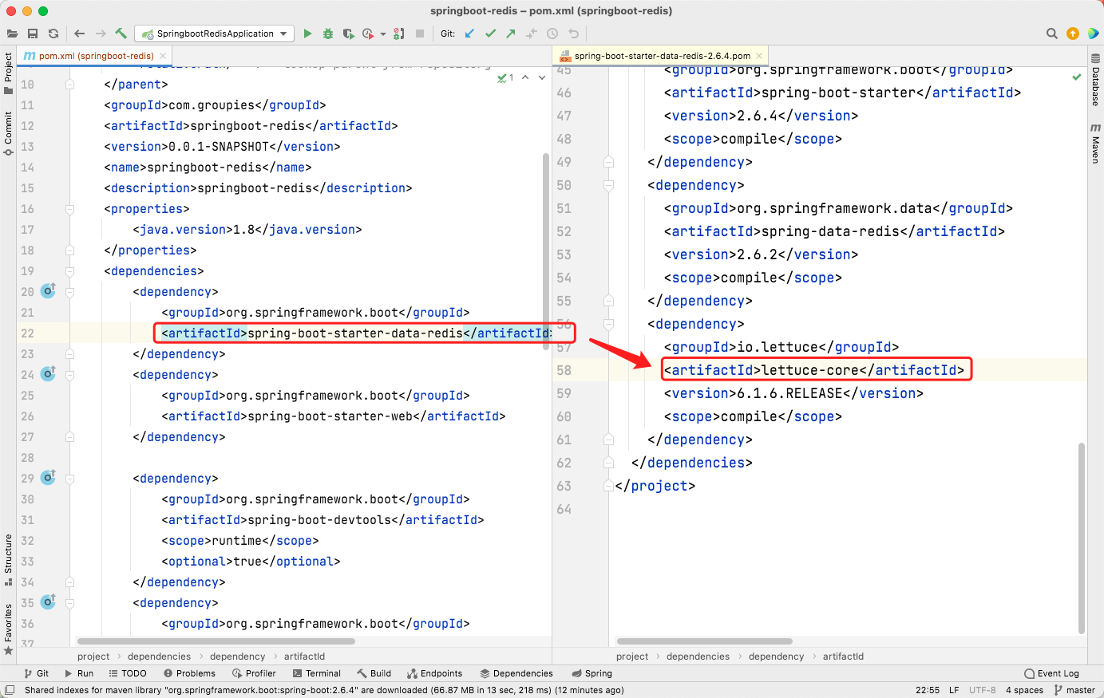The image size is (1104, 698).
Task: Click the right editor vertical scrollbar
Action: tap(1082, 538)
